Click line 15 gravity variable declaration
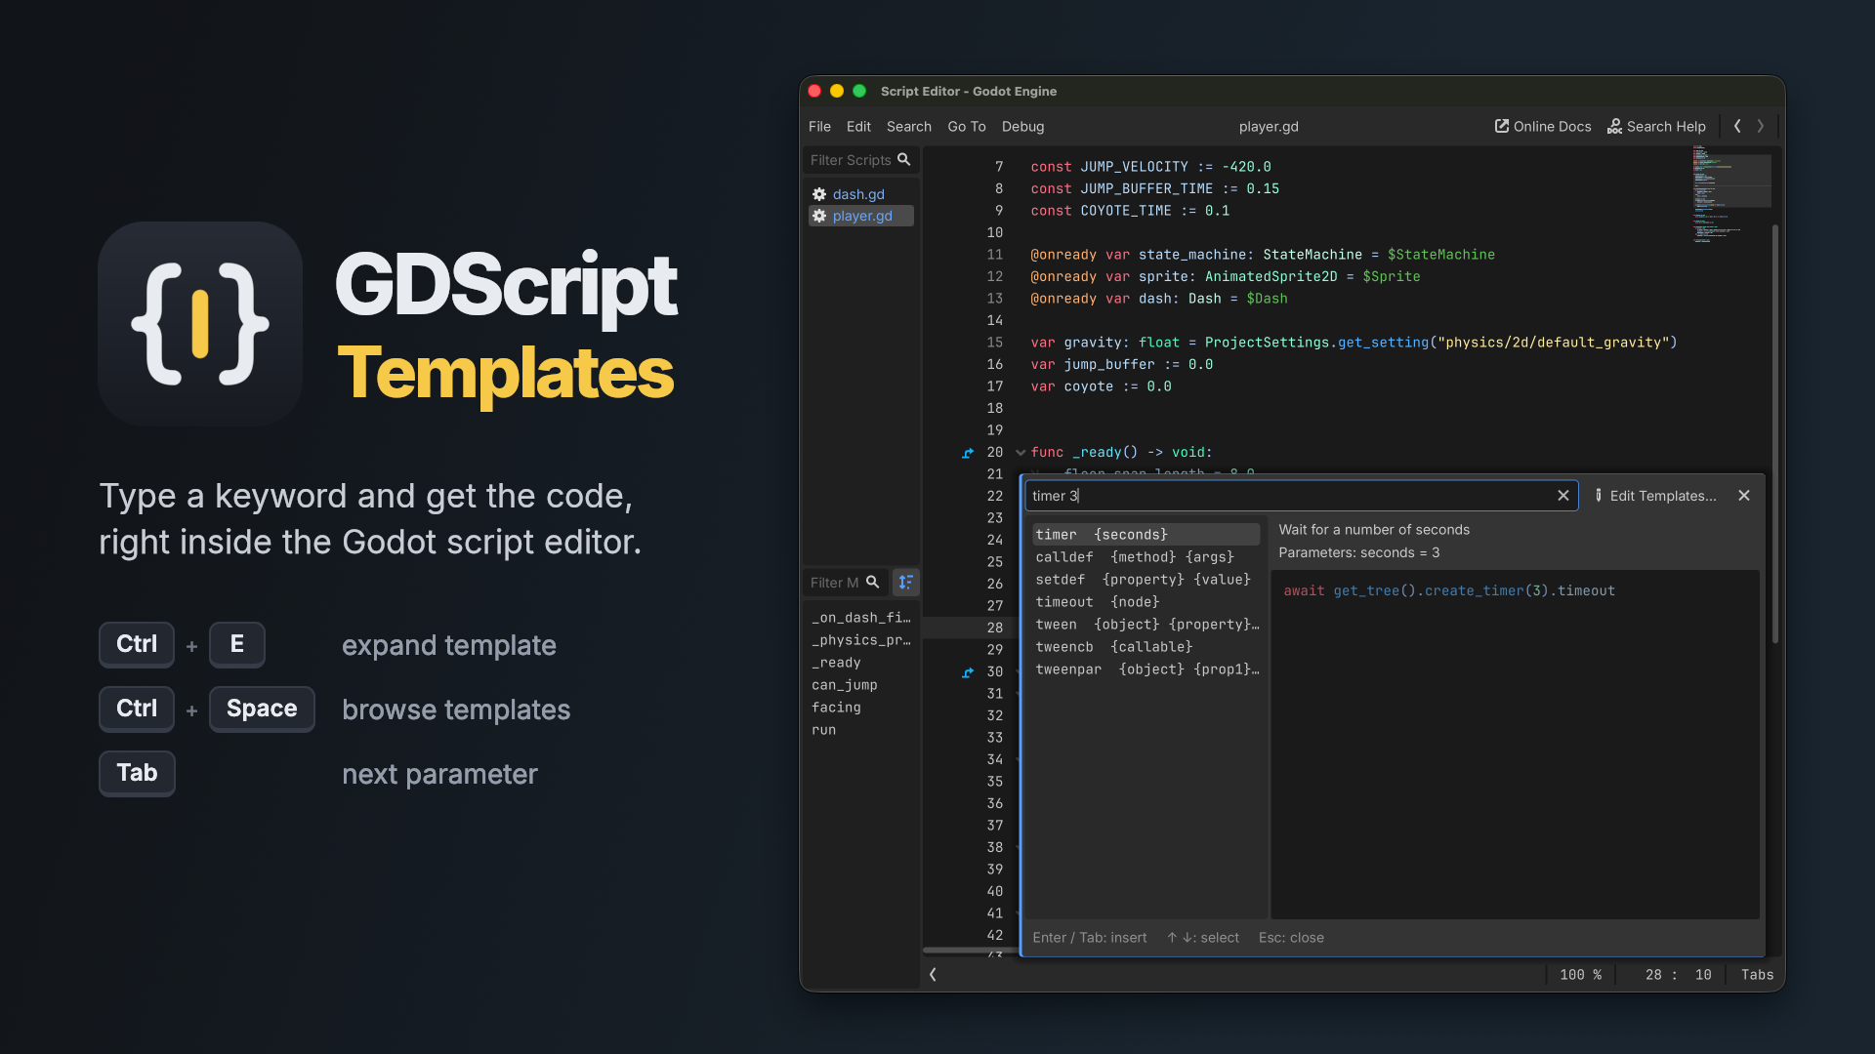 pyautogui.click(x=1354, y=343)
